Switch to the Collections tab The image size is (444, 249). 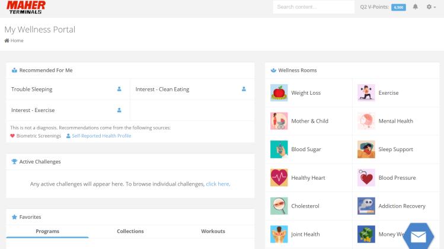point(130,231)
